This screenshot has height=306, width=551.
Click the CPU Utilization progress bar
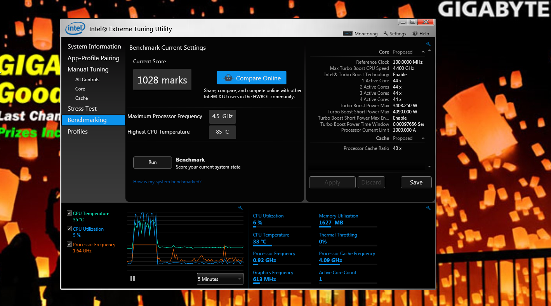(282, 227)
